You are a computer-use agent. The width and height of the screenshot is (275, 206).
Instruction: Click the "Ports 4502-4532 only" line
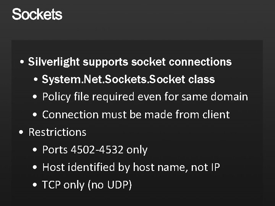pyautogui.click(x=95, y=150)
